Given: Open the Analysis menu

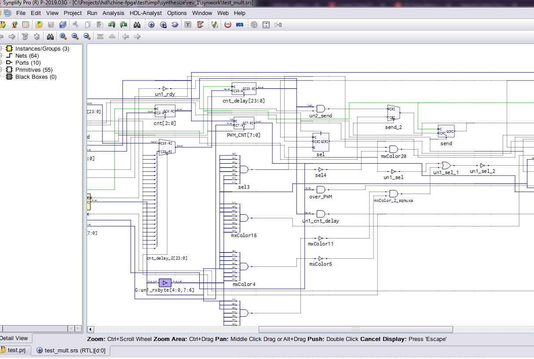Looking at the screenshot, I should pos(113,13).
